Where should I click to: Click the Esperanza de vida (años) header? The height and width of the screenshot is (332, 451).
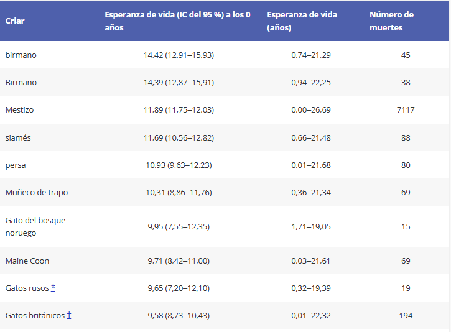click(x=302, y=21)
